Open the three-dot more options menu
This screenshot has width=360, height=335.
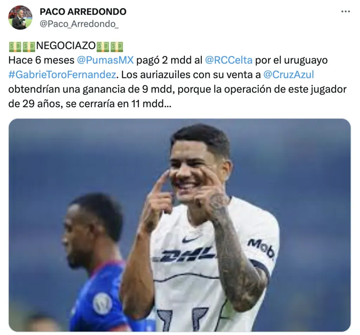pos(346,12)
